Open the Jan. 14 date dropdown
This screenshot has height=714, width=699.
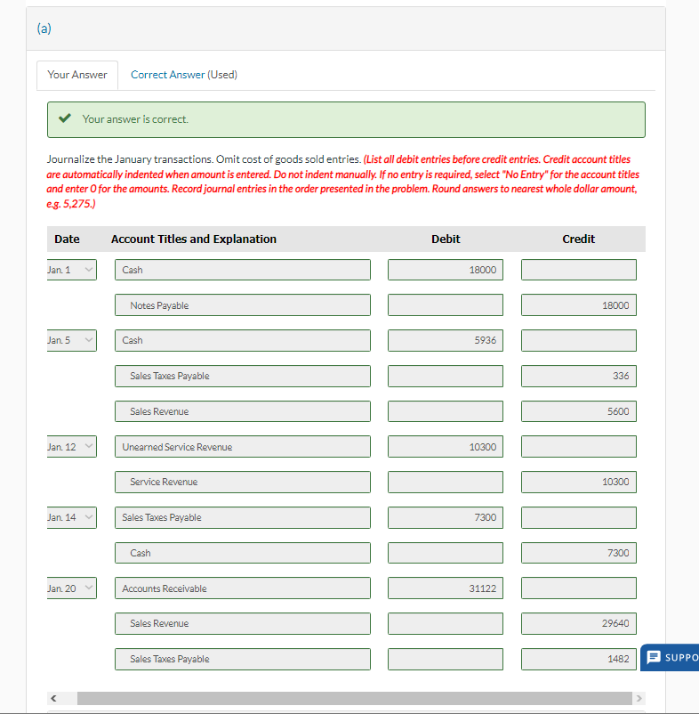pos(72,517)
